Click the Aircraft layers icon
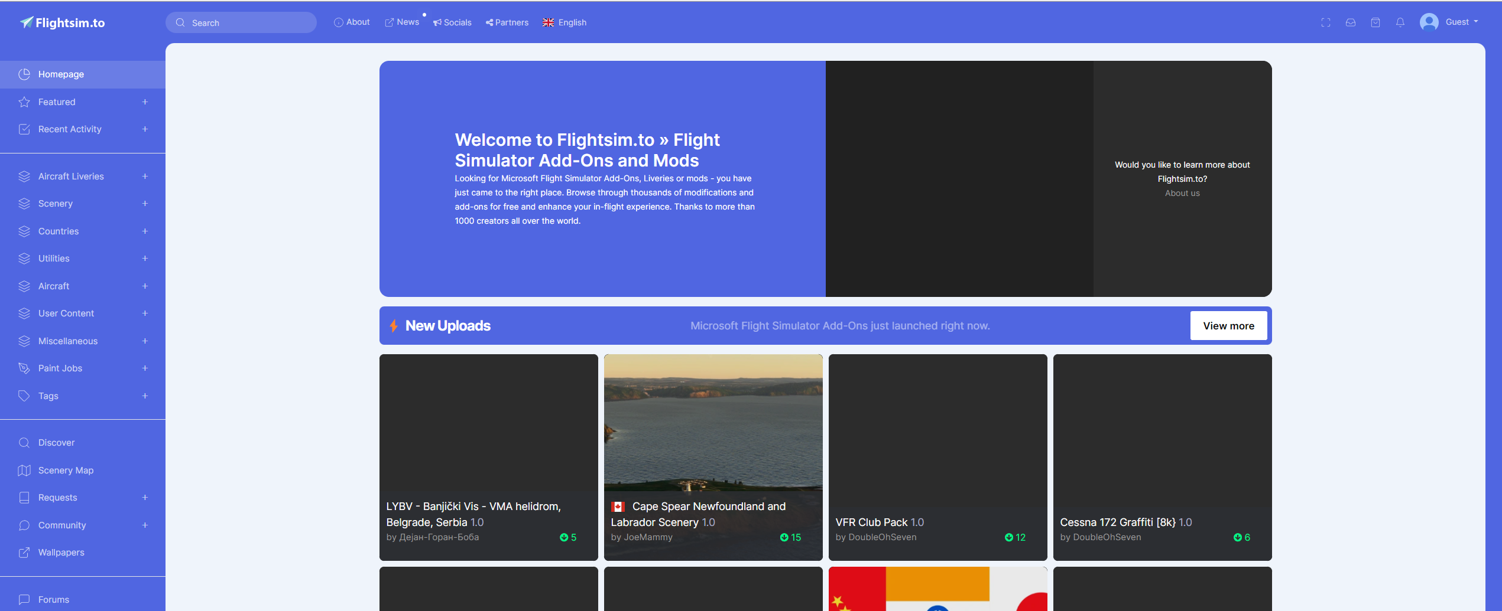Screen dimensions: 1502x611 point(24,286)
